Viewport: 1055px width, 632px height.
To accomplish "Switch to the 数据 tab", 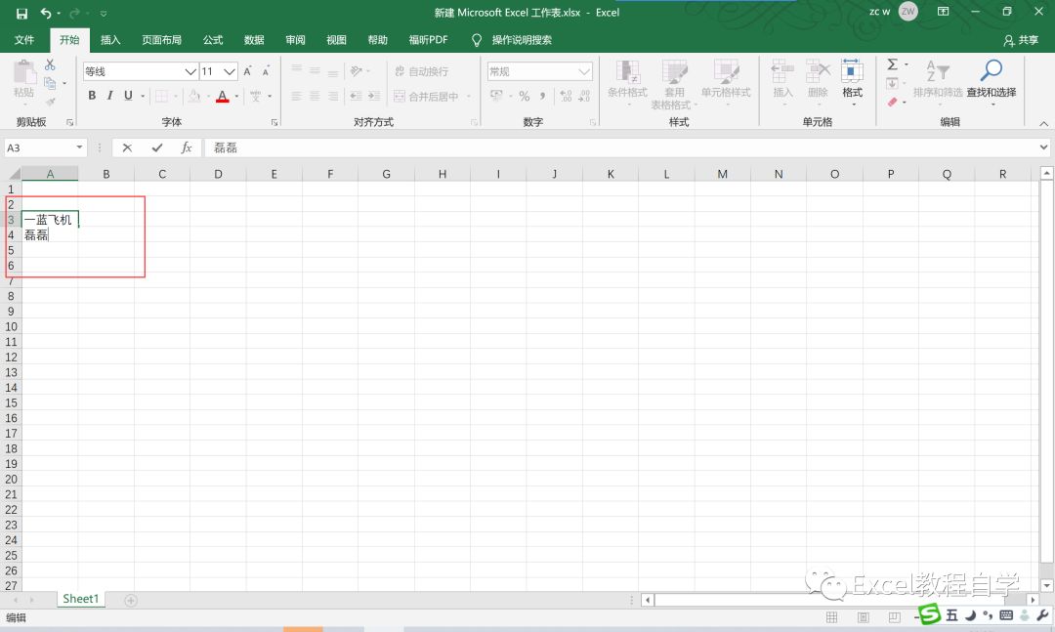I will (254, 40).
